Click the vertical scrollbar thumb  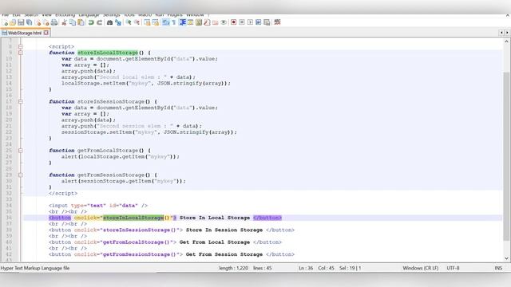click(x=506, y=156)
